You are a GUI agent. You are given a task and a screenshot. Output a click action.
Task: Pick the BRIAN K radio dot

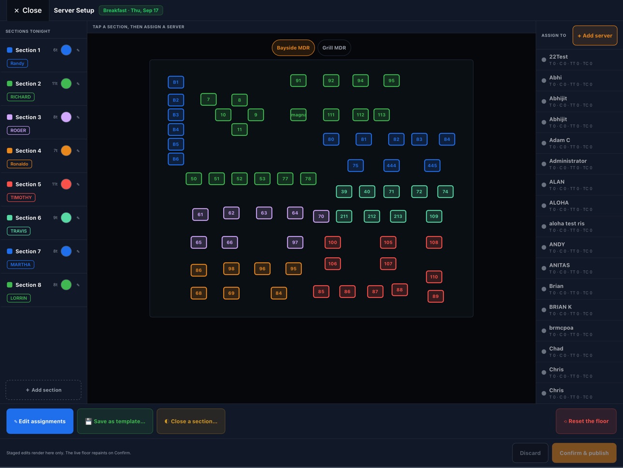(544, 310)
